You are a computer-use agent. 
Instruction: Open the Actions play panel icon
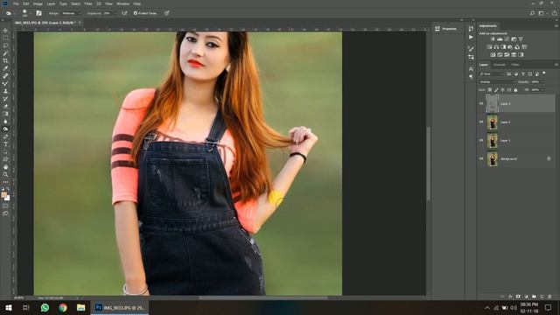[471, 37]
